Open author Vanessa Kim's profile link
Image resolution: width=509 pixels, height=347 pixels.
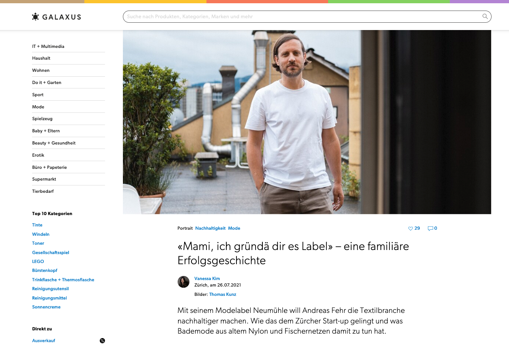207,278
